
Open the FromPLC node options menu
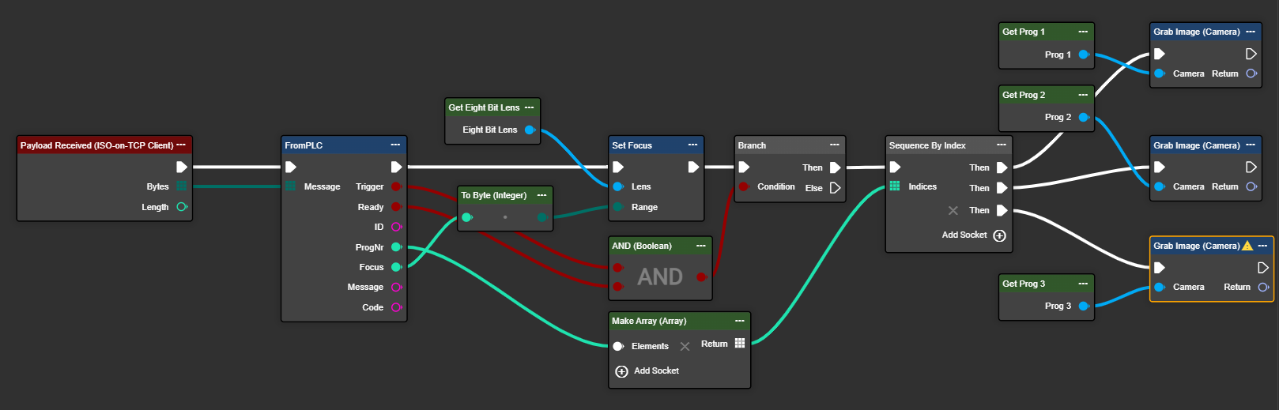tap(395, 145)
